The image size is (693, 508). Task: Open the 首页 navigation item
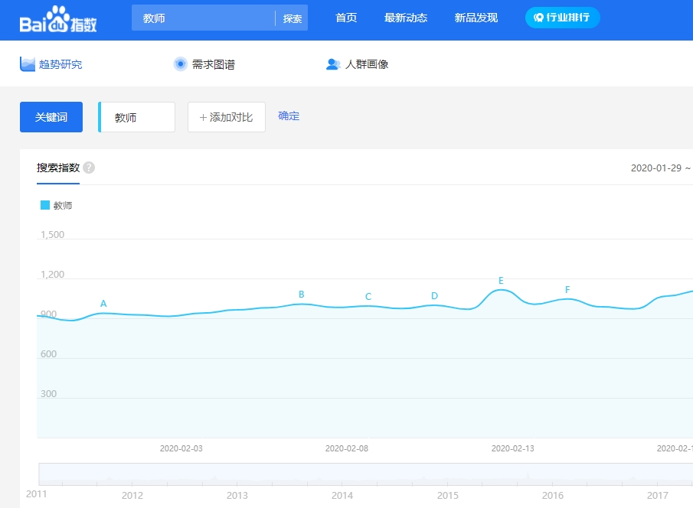coord(346,18)
